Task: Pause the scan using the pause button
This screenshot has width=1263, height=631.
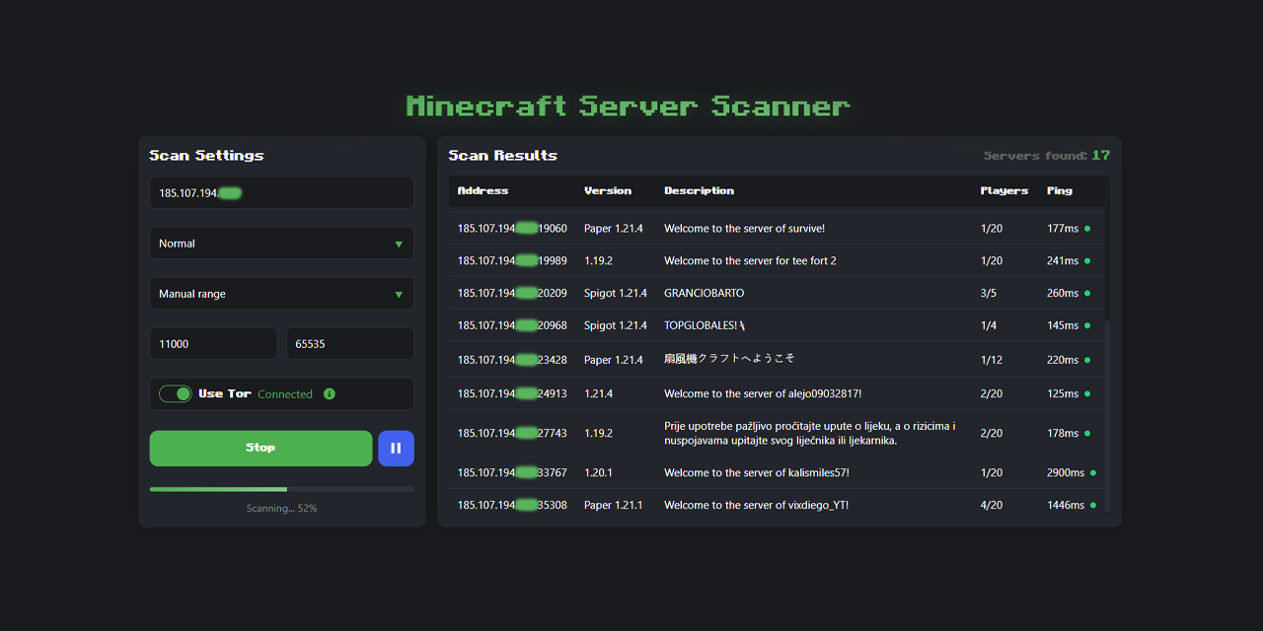Action: [x=396, y=448]
